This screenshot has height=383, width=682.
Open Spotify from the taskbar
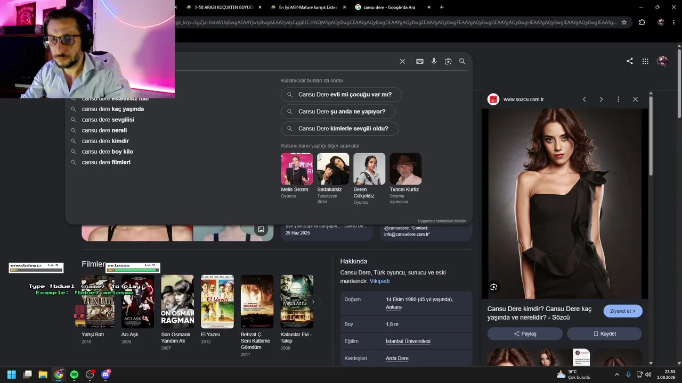[74, 374]
